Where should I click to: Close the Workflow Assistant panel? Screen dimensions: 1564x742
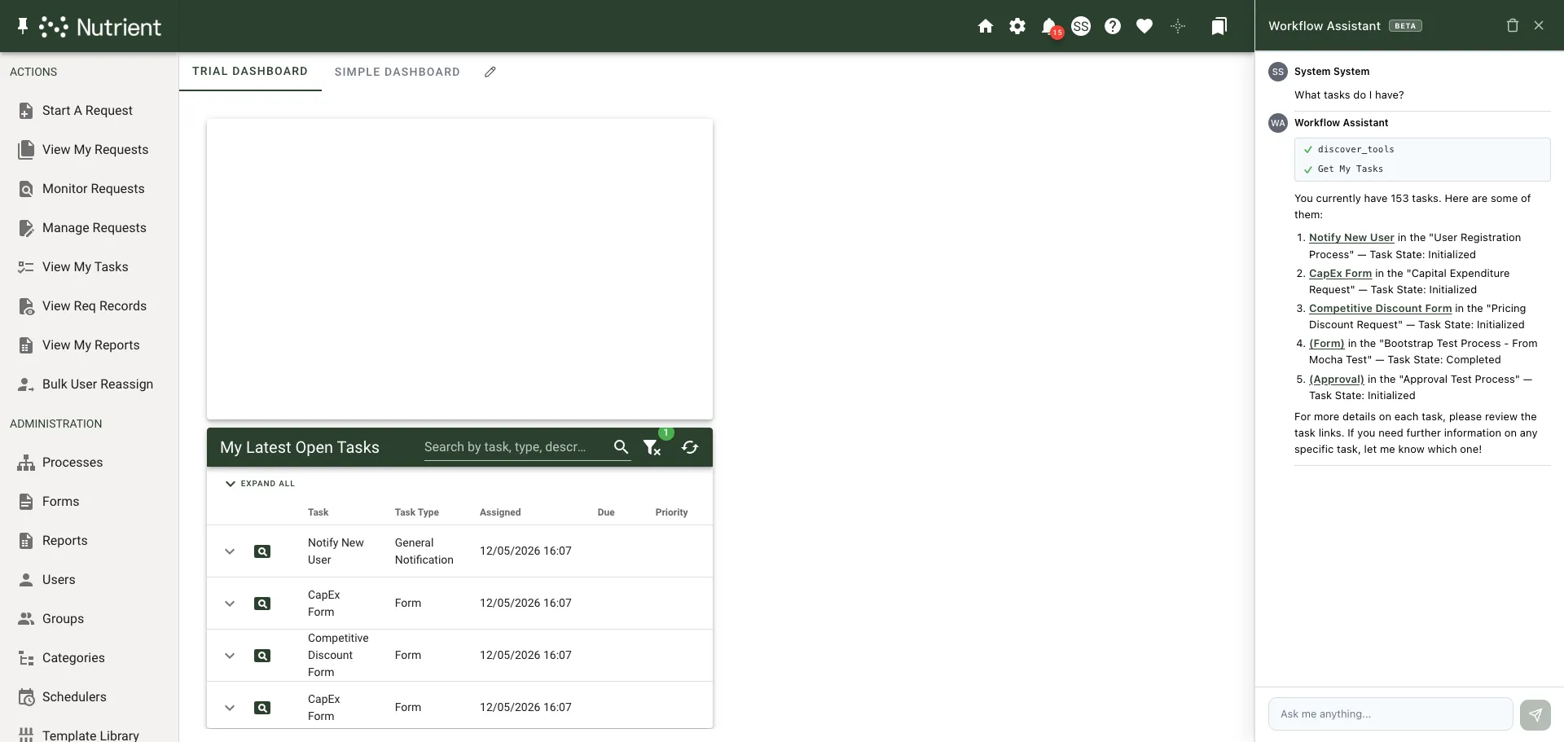pos(1539,25)
